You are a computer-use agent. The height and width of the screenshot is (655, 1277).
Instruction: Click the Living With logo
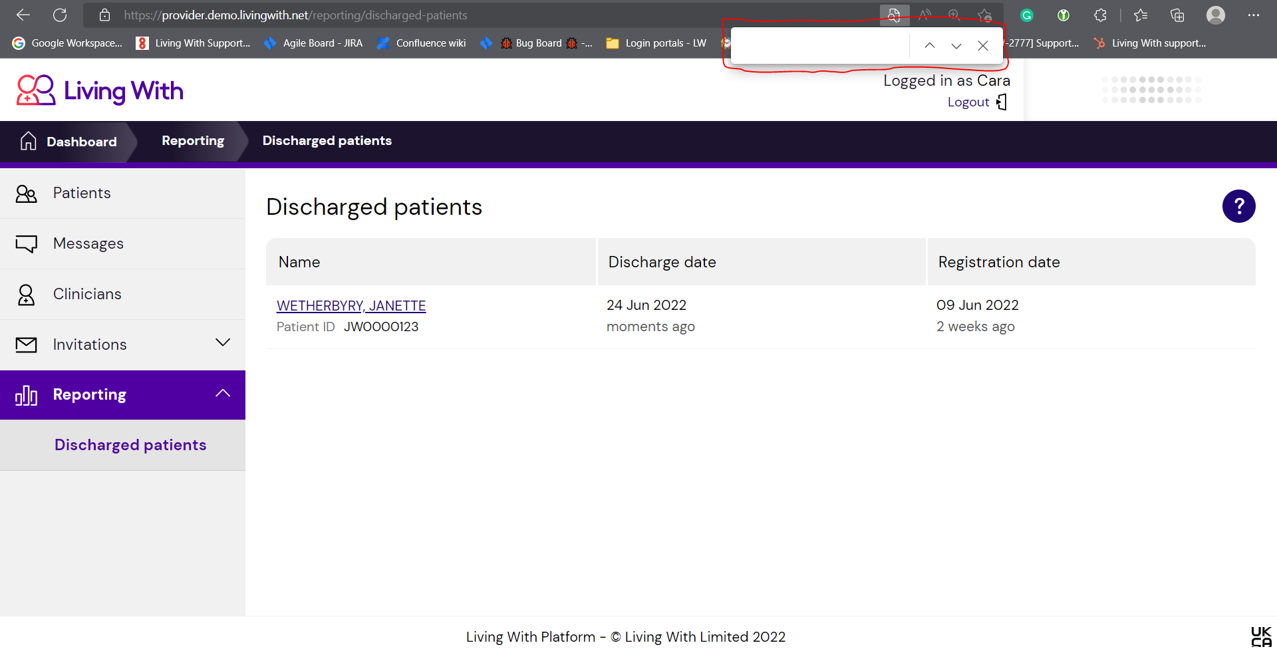(x=100, y=90)
